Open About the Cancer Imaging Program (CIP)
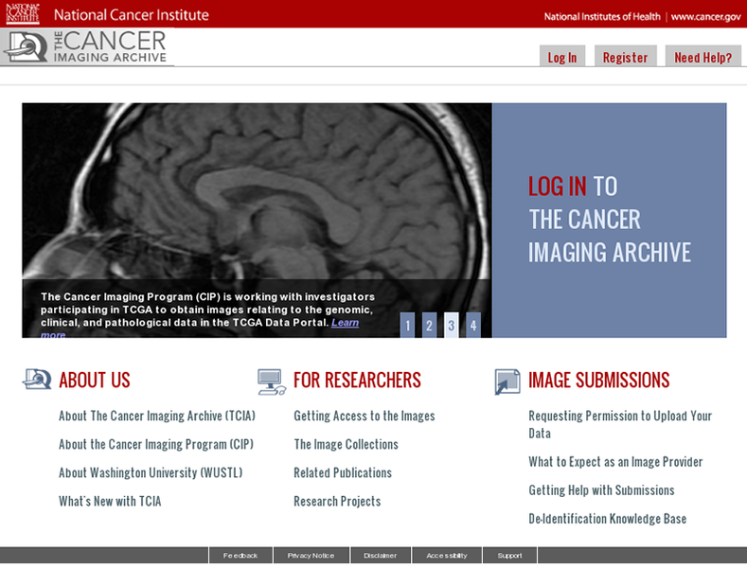Screen dimensions: 747x568 (x=156, y=444)
